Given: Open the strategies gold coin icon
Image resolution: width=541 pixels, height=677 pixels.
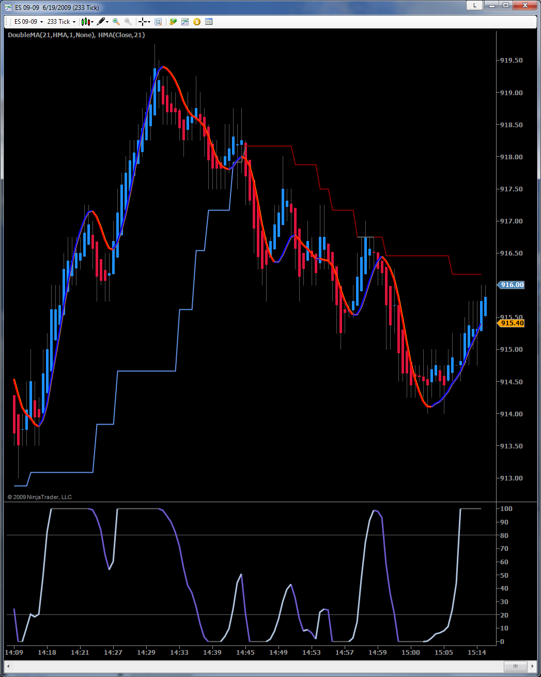Looking at the screenshot, I should (197, 22).
